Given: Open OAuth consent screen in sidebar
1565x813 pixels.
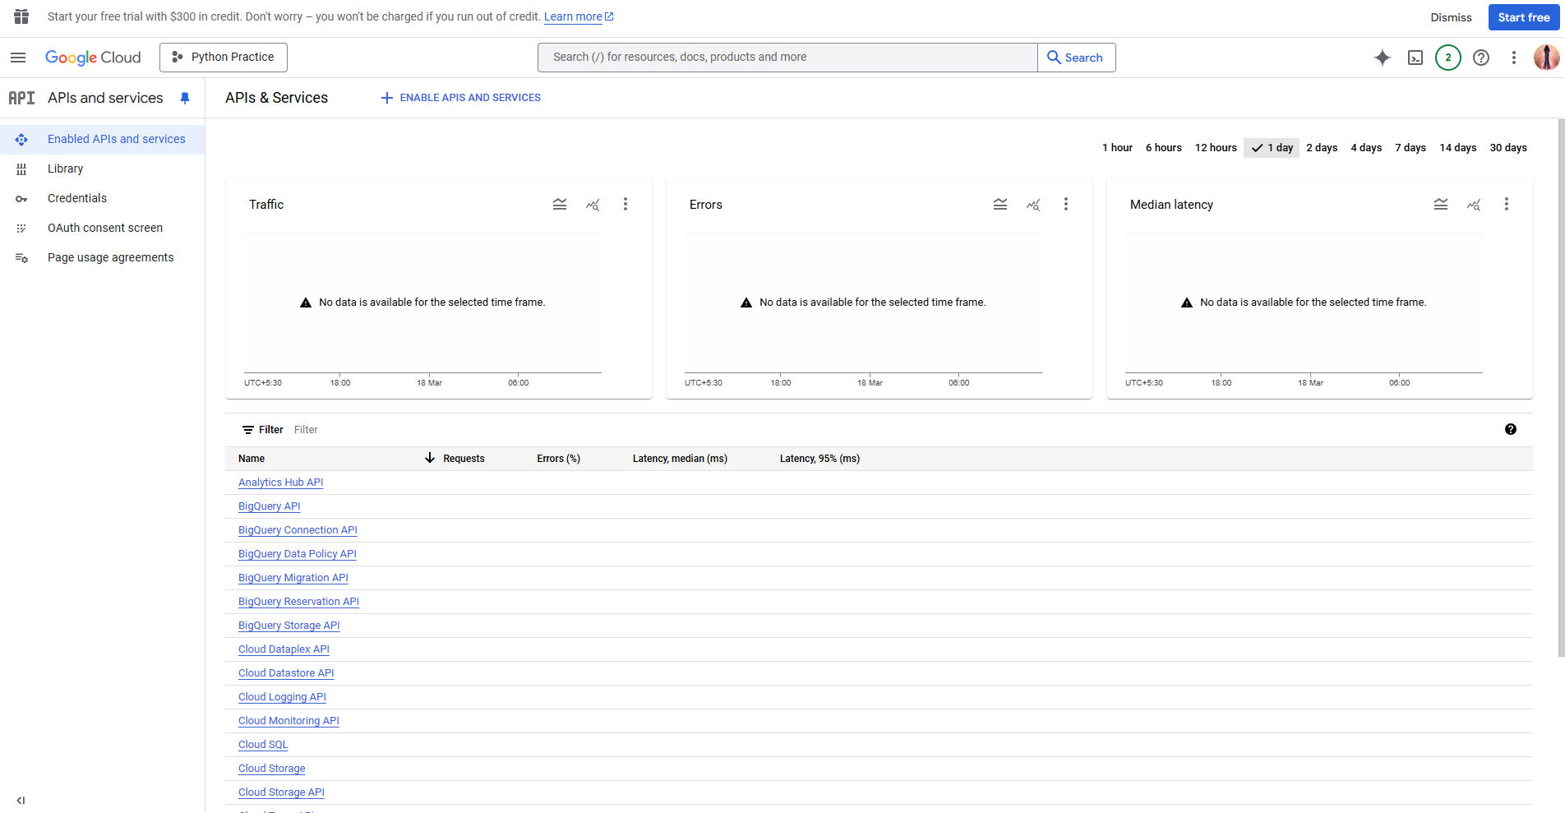Looking at the screenshot, I should pos(102,228).
